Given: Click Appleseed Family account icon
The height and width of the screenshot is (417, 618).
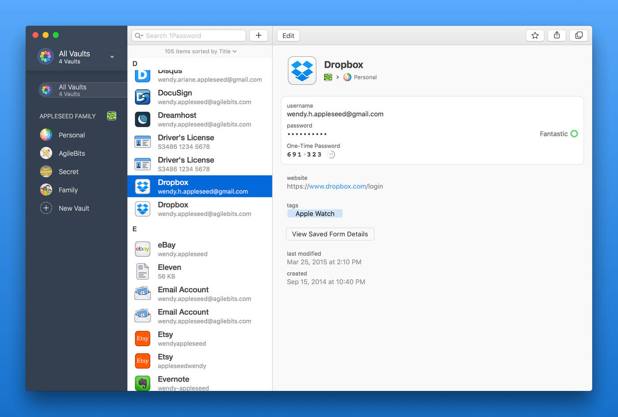Looking at the screenshot, I should (112, 116).
